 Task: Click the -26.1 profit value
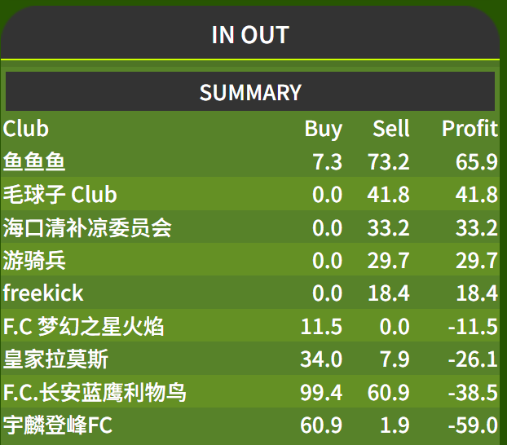pos(473,359)
